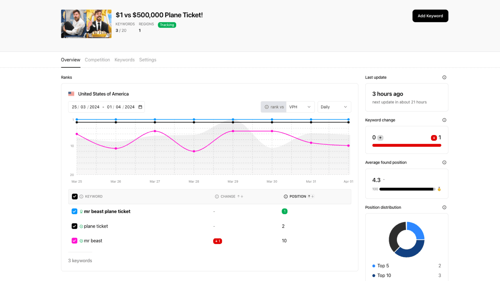Open the Settings tab
Screen dimensions: 500x281
[x=148, y=60]
